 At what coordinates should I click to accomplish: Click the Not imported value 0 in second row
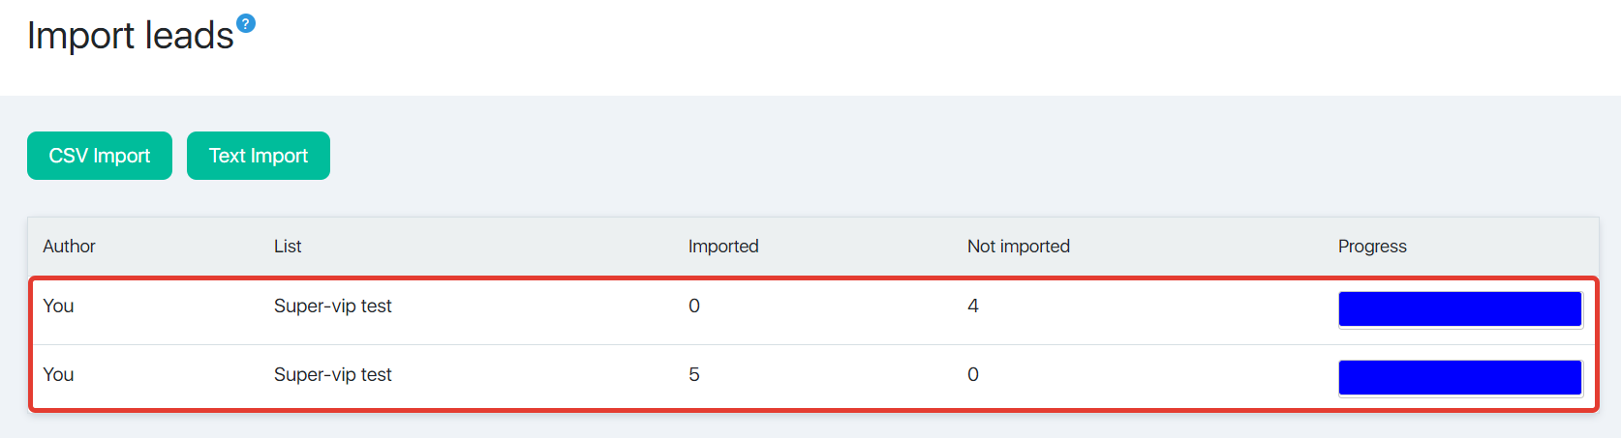973,375
